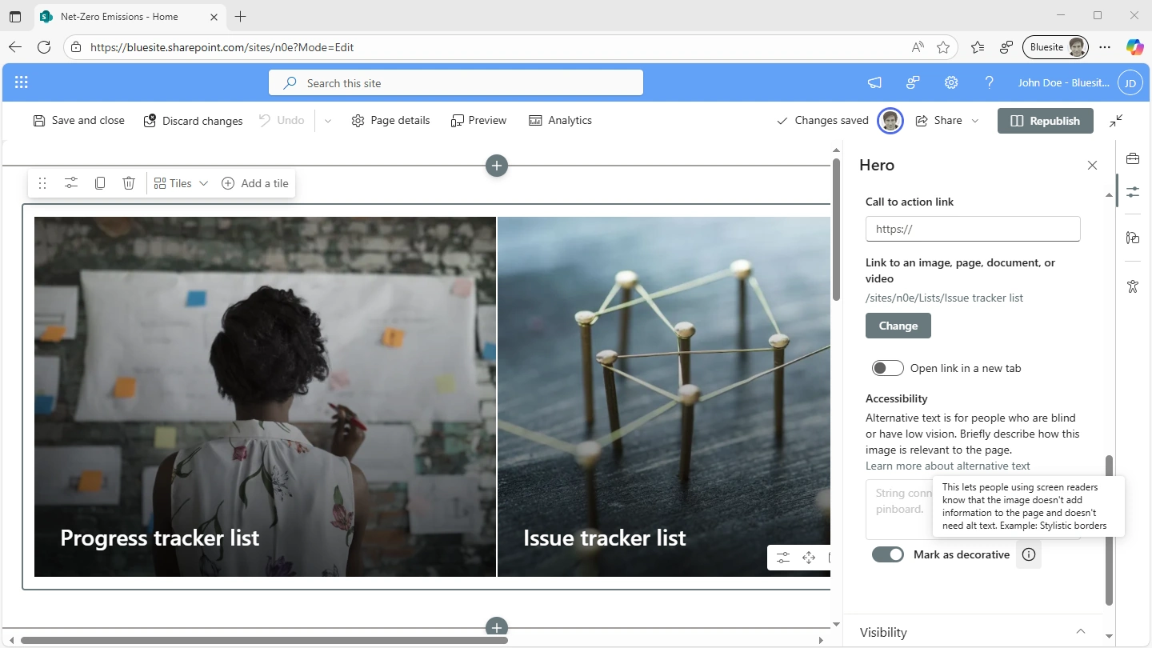This screenshot has height=648, width=1152.
Task: Turn off Mark as decorative toggle
Action: [887, 554]
